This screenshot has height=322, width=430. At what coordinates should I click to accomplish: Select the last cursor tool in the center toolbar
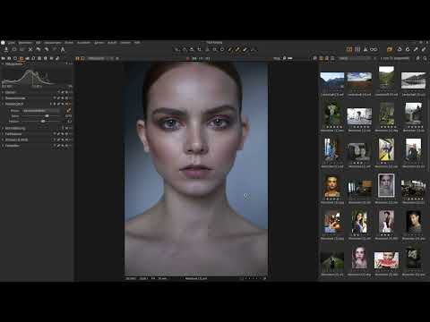254,49
